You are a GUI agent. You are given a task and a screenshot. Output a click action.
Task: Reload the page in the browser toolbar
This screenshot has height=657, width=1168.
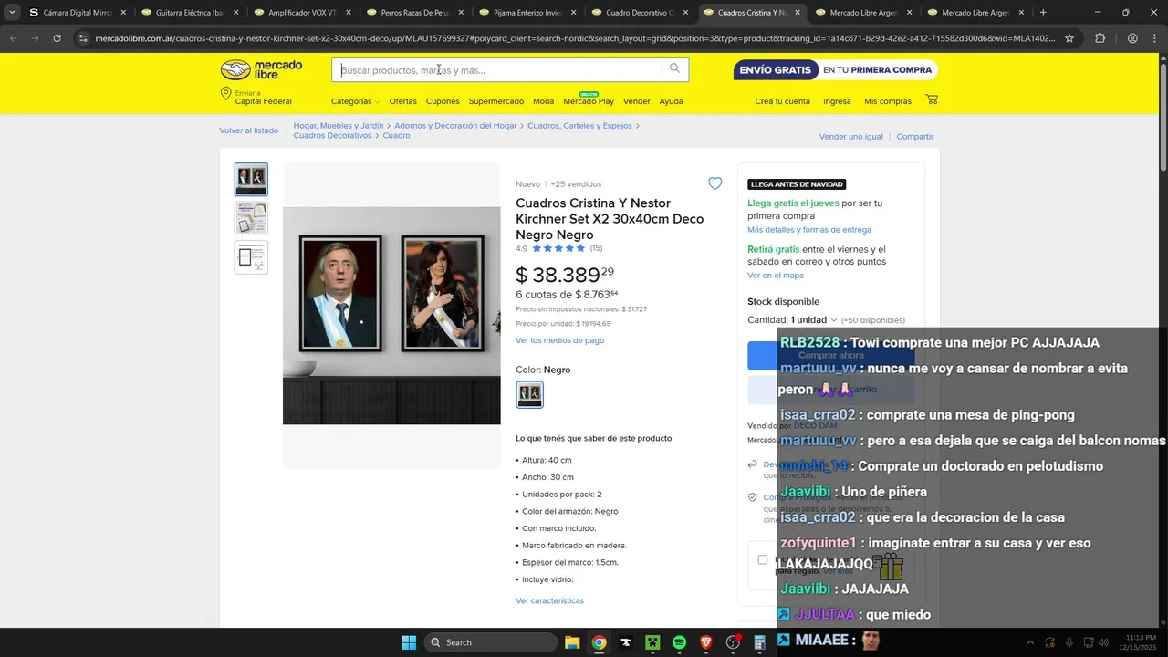pos(57,38)
